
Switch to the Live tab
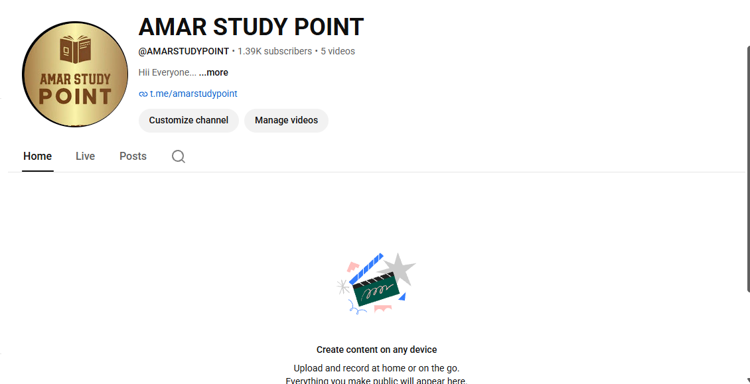[85, 157]
